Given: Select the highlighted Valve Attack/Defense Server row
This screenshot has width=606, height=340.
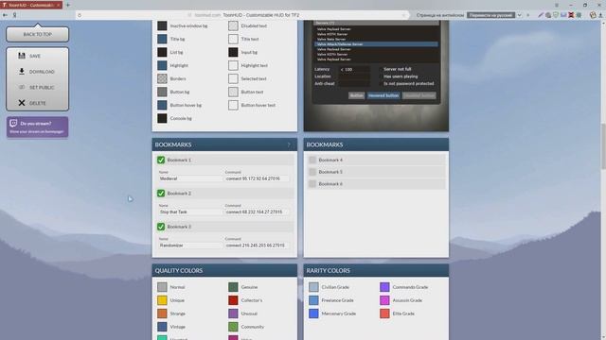Looking at the screenshot, I should (x=376, y=44).
